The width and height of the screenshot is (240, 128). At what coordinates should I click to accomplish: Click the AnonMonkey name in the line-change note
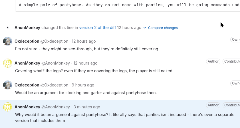coord(27,28)
